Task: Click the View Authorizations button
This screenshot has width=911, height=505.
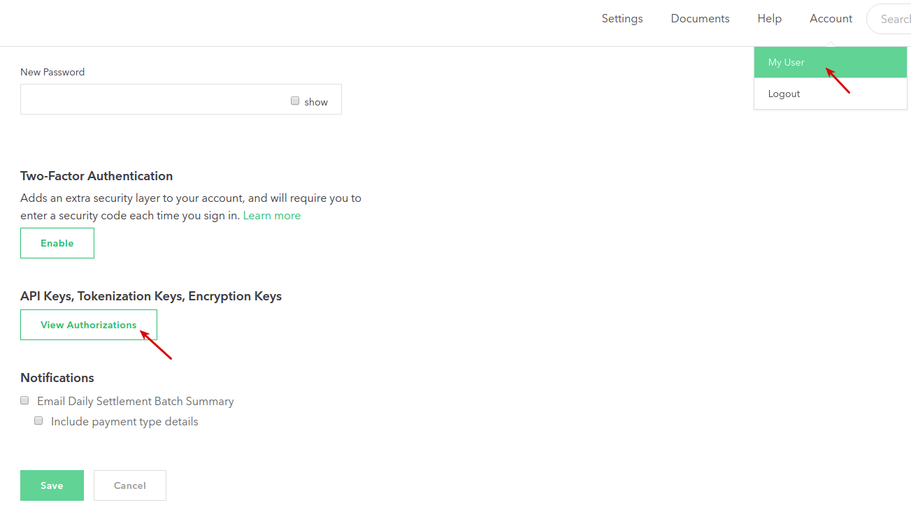Action: click(89, 325)
